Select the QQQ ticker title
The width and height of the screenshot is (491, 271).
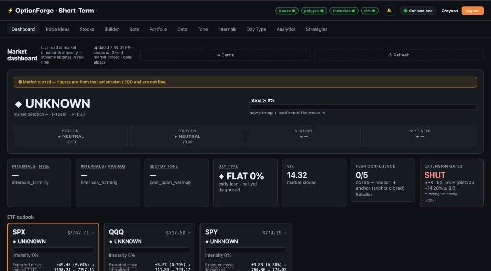116,232
